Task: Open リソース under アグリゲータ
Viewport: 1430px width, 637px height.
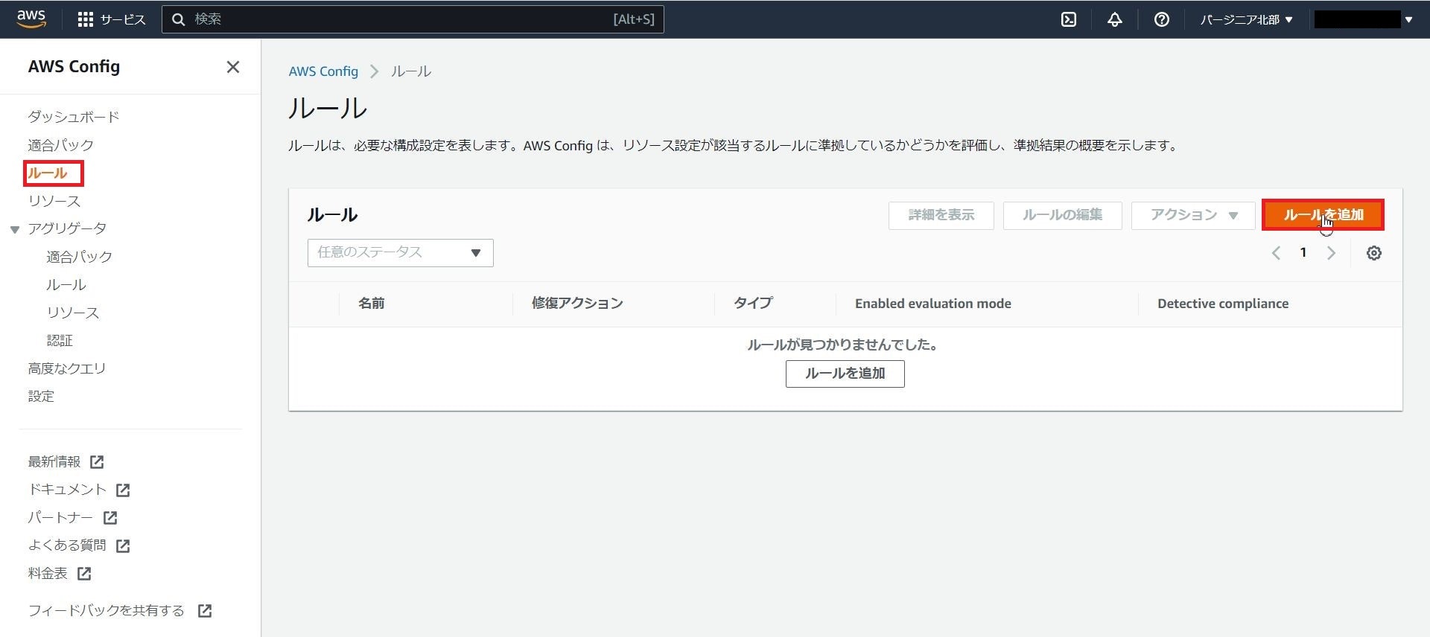Action: 73,313
